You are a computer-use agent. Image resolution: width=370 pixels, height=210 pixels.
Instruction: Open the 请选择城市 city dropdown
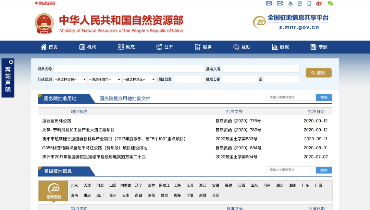tap(105, 79)
